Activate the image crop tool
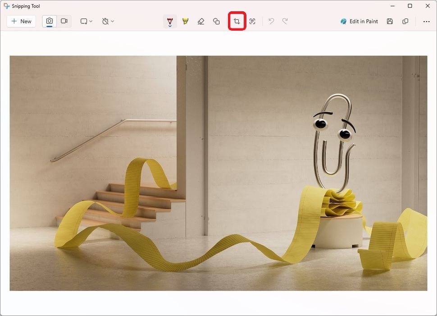This screenshot has width=437, height=316. click(x=237, y=21)
